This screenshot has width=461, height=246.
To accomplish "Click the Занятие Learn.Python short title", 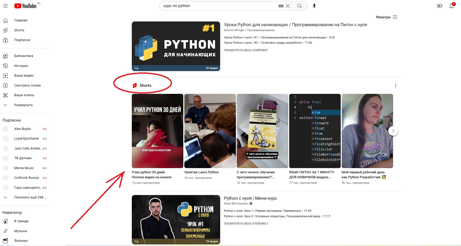I will coord(202,172).
